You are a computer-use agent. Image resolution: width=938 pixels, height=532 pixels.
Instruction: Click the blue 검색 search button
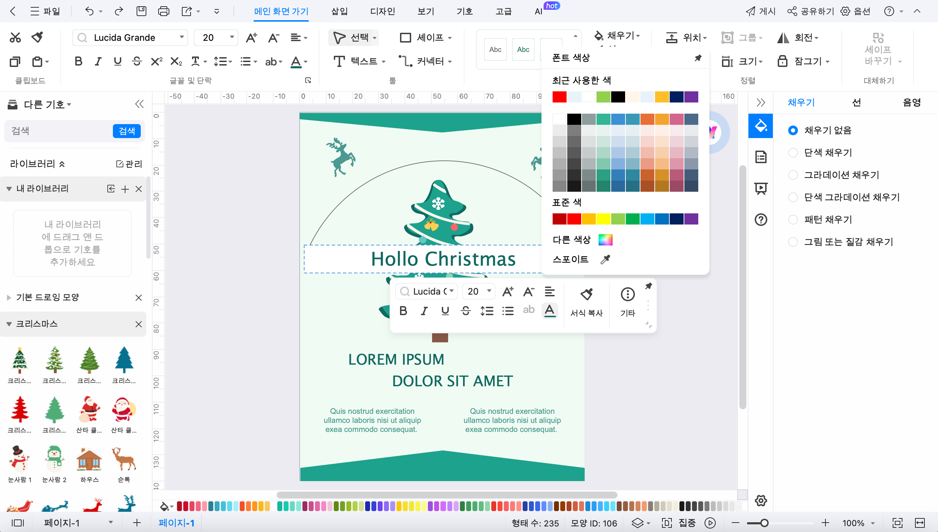[127, 131]
